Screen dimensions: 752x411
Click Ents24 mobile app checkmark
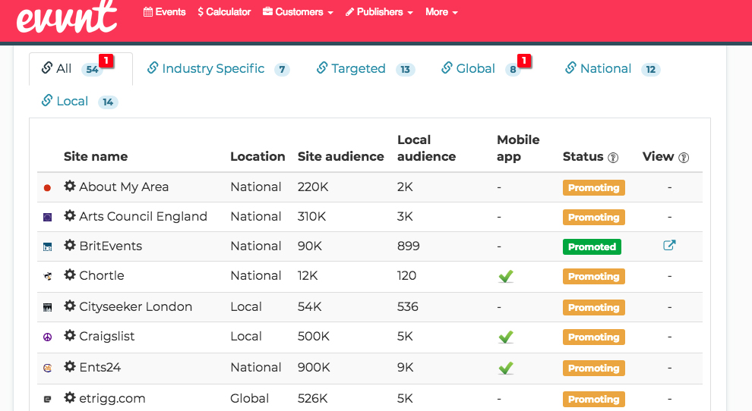click(506, 368)
